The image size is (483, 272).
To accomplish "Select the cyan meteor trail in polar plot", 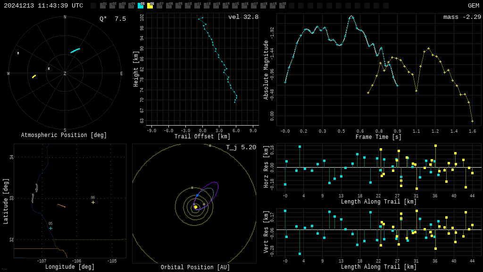I will [x=75, y=50].
